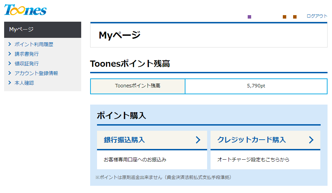This screenshot has width=332, height=193.
Task: Click chevron beside ポイント利用履歴
Action: point(10,44)
